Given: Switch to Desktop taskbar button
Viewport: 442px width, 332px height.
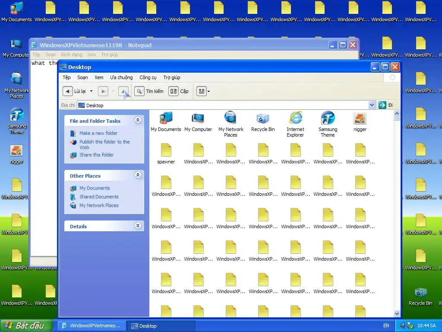Looking at the screenshot, I should (x=161, y=326).
